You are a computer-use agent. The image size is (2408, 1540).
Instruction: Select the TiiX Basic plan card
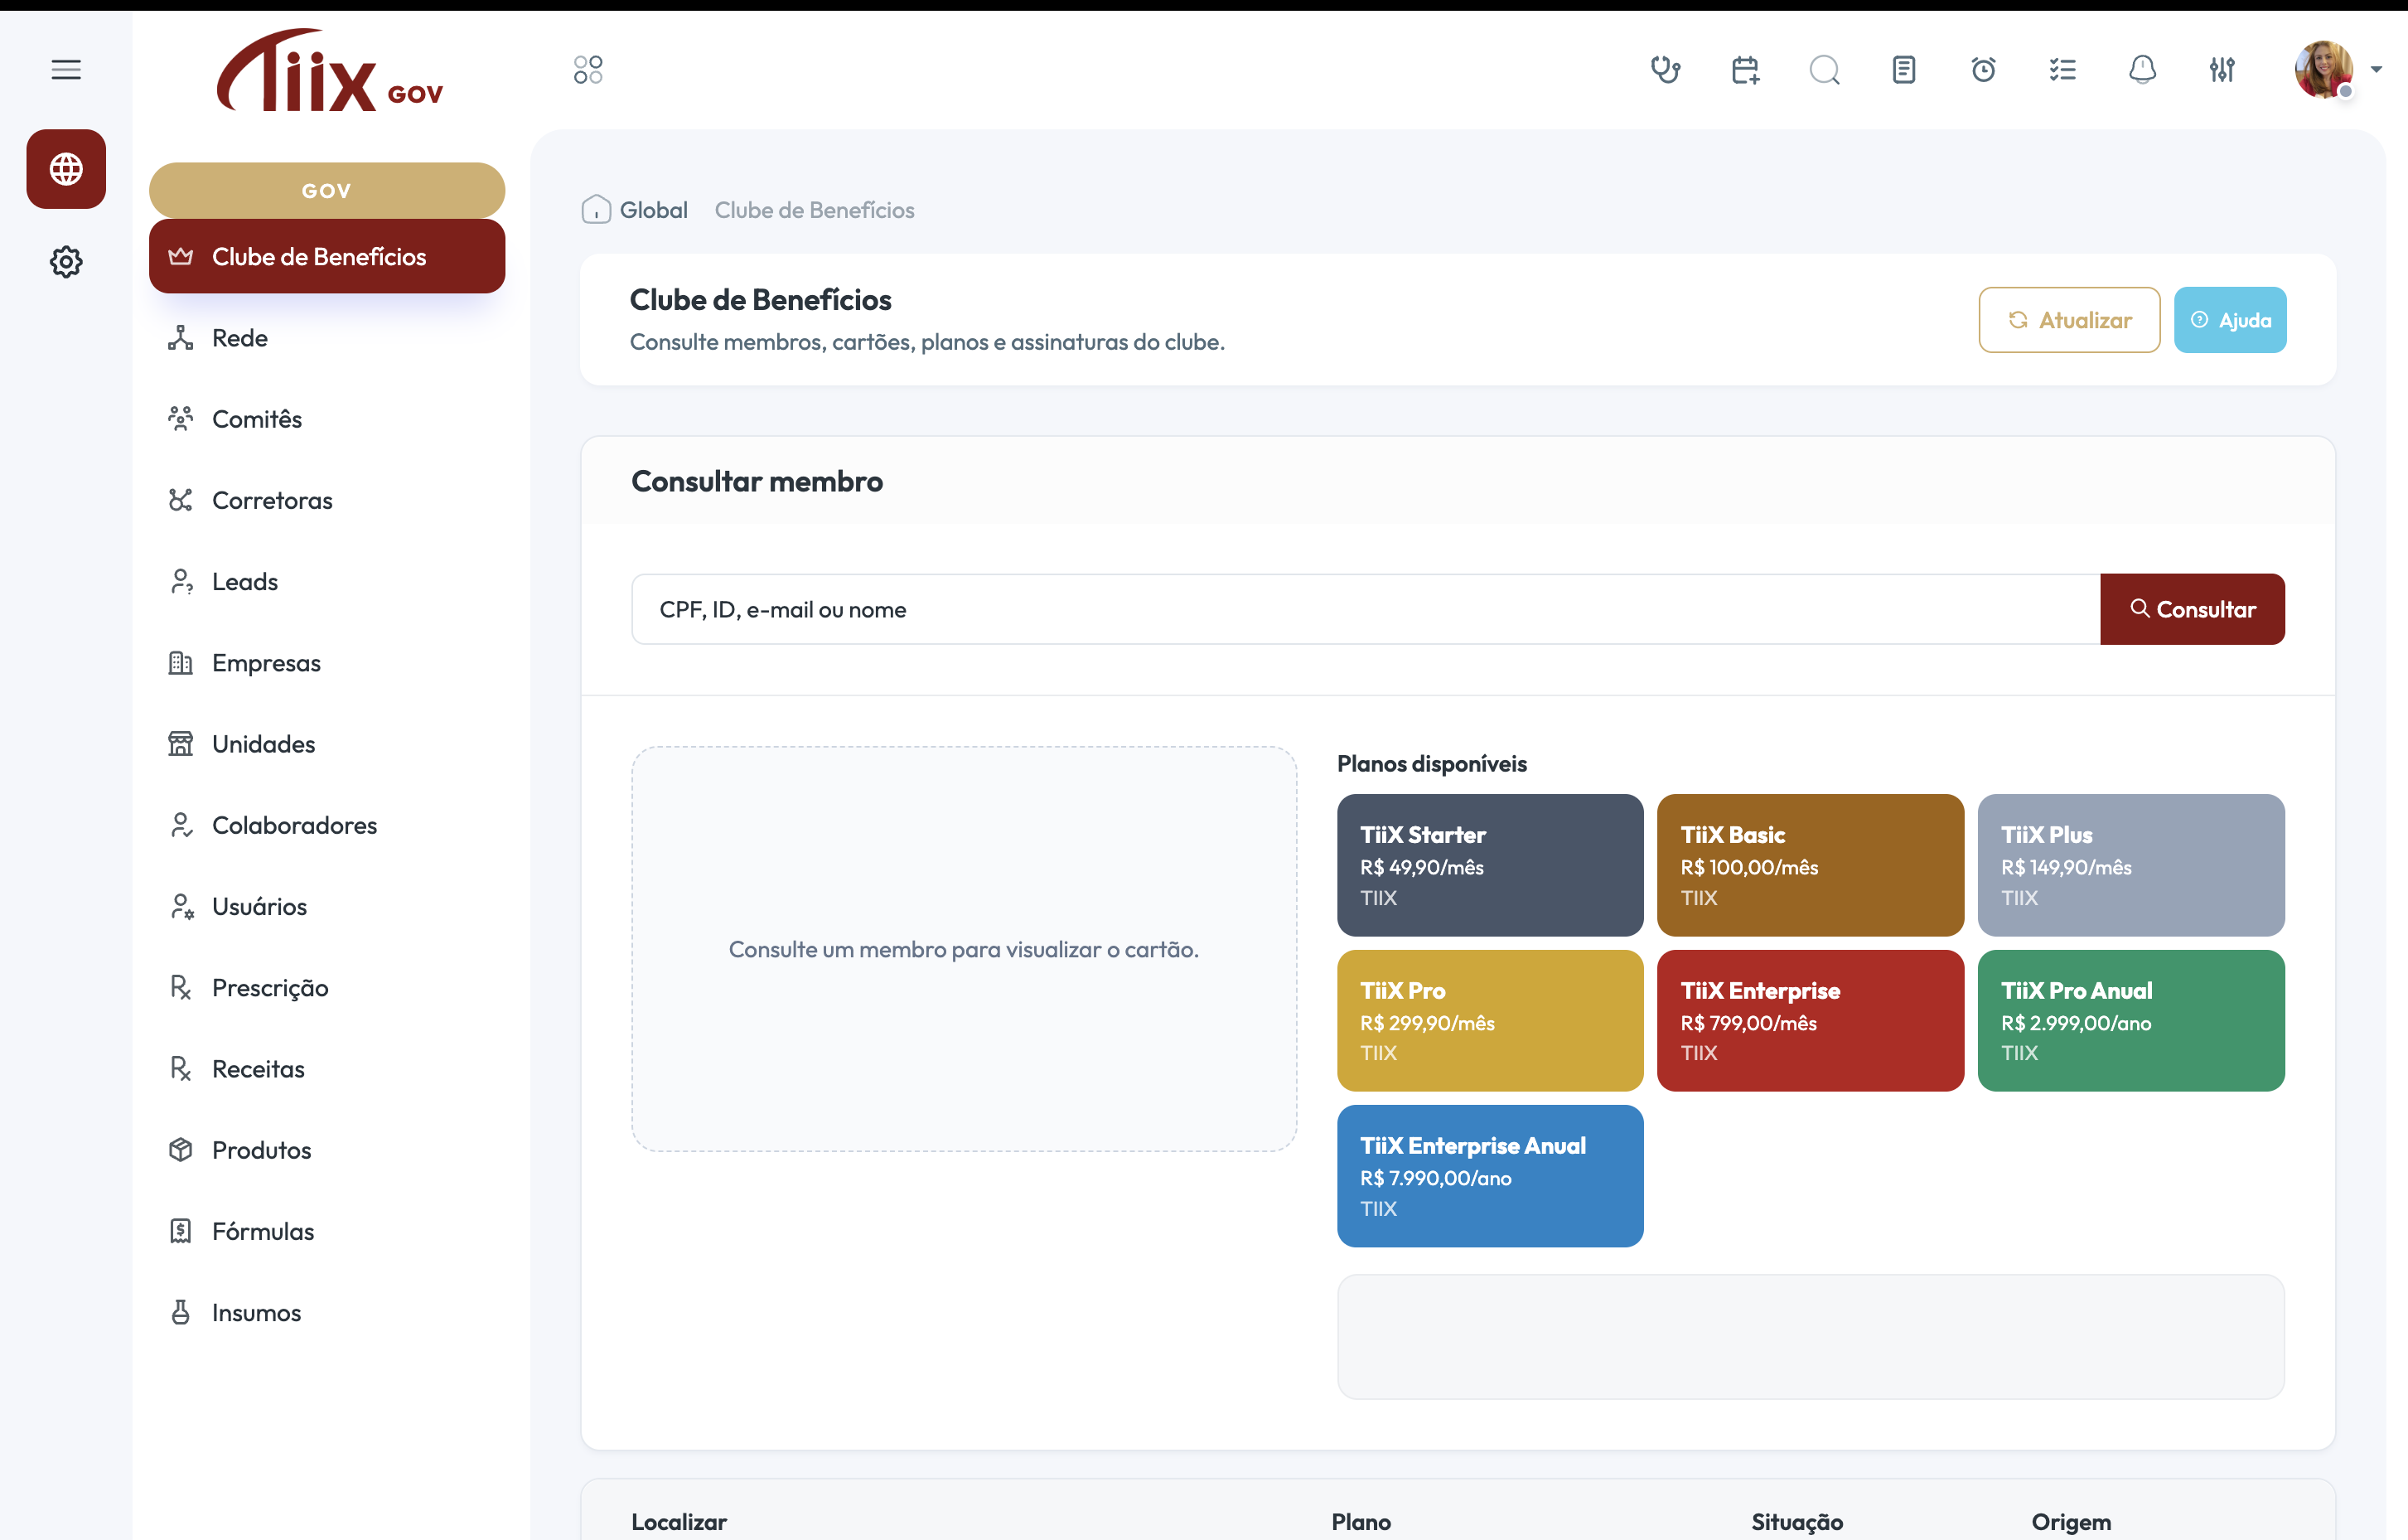[1810, 865]
